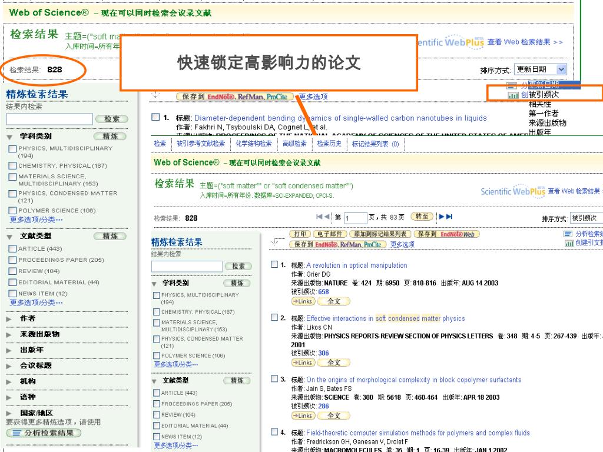Click Links icon under Grier DG article
Image resolution: width=603 pixels, height=452 pixels.
pyautogui.click(x=303, y=301)
